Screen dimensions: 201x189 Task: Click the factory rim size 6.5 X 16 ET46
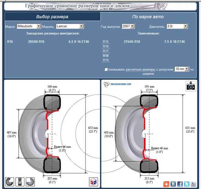point(79,42)
